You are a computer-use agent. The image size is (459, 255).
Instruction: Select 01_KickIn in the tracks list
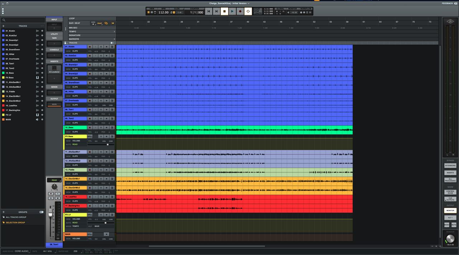coord(10,31)
